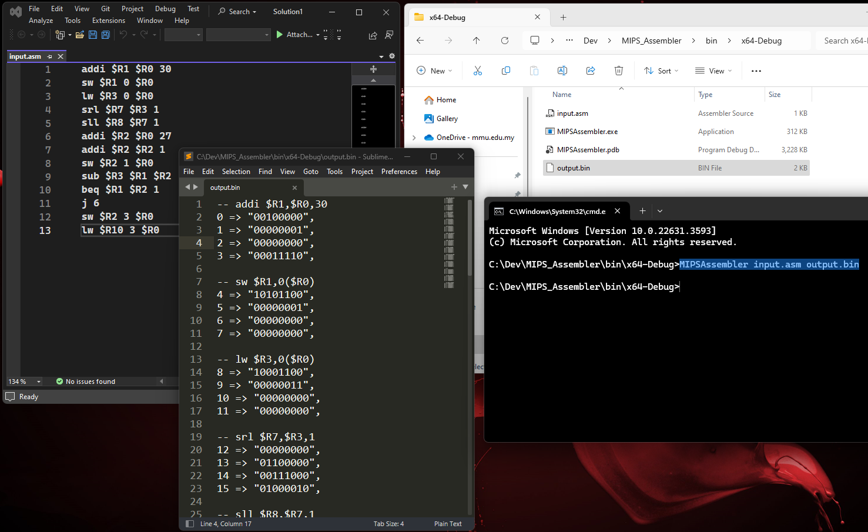Open the Preferences menu in Sublime Text

[399, 171]
